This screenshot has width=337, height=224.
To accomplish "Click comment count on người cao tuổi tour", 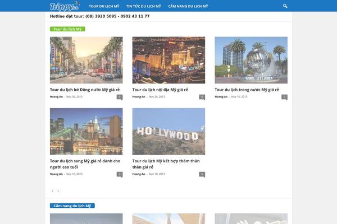I will click(120, 174).
